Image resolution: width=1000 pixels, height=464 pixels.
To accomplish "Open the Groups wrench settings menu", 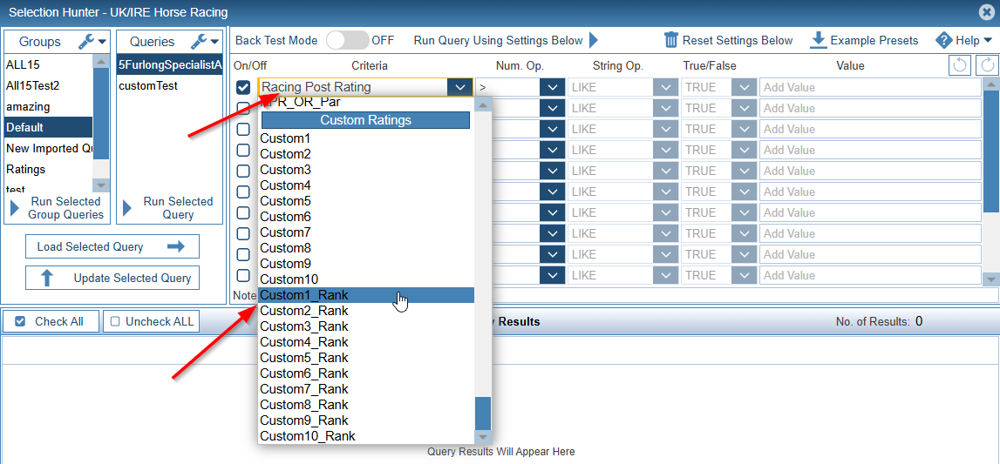I will 91,42.
